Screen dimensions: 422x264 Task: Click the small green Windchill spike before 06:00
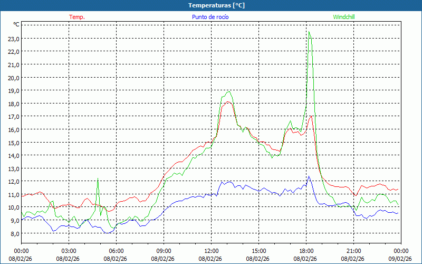(98, 180)
